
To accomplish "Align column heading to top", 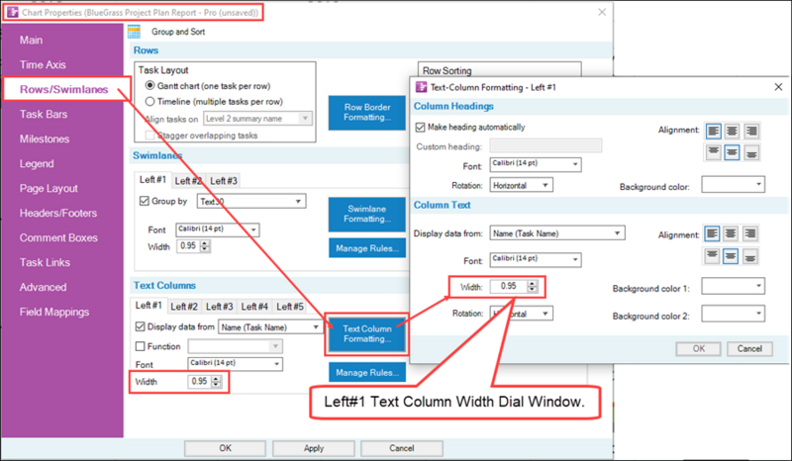I will (713, 152).
